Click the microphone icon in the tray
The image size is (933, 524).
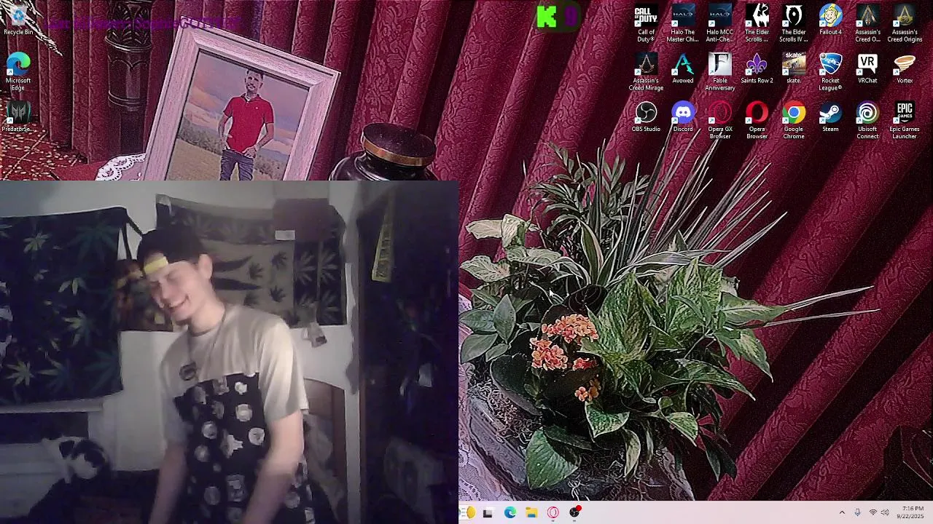pos(857,513)
